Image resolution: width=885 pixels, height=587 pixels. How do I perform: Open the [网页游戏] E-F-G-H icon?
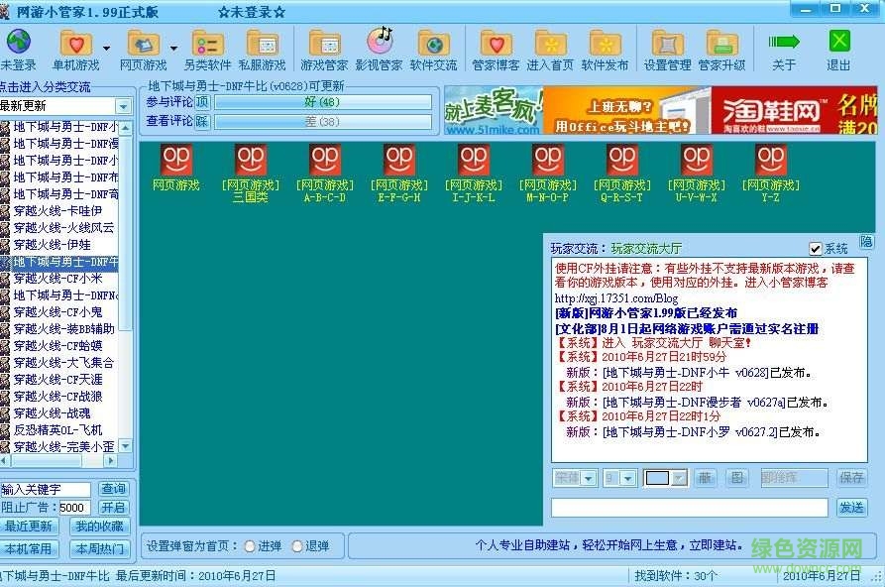point(399,160)
